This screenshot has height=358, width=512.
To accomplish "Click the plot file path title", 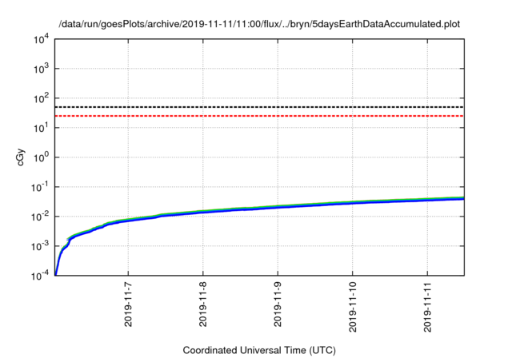I will pyautogui.click(x=259, y=24).
